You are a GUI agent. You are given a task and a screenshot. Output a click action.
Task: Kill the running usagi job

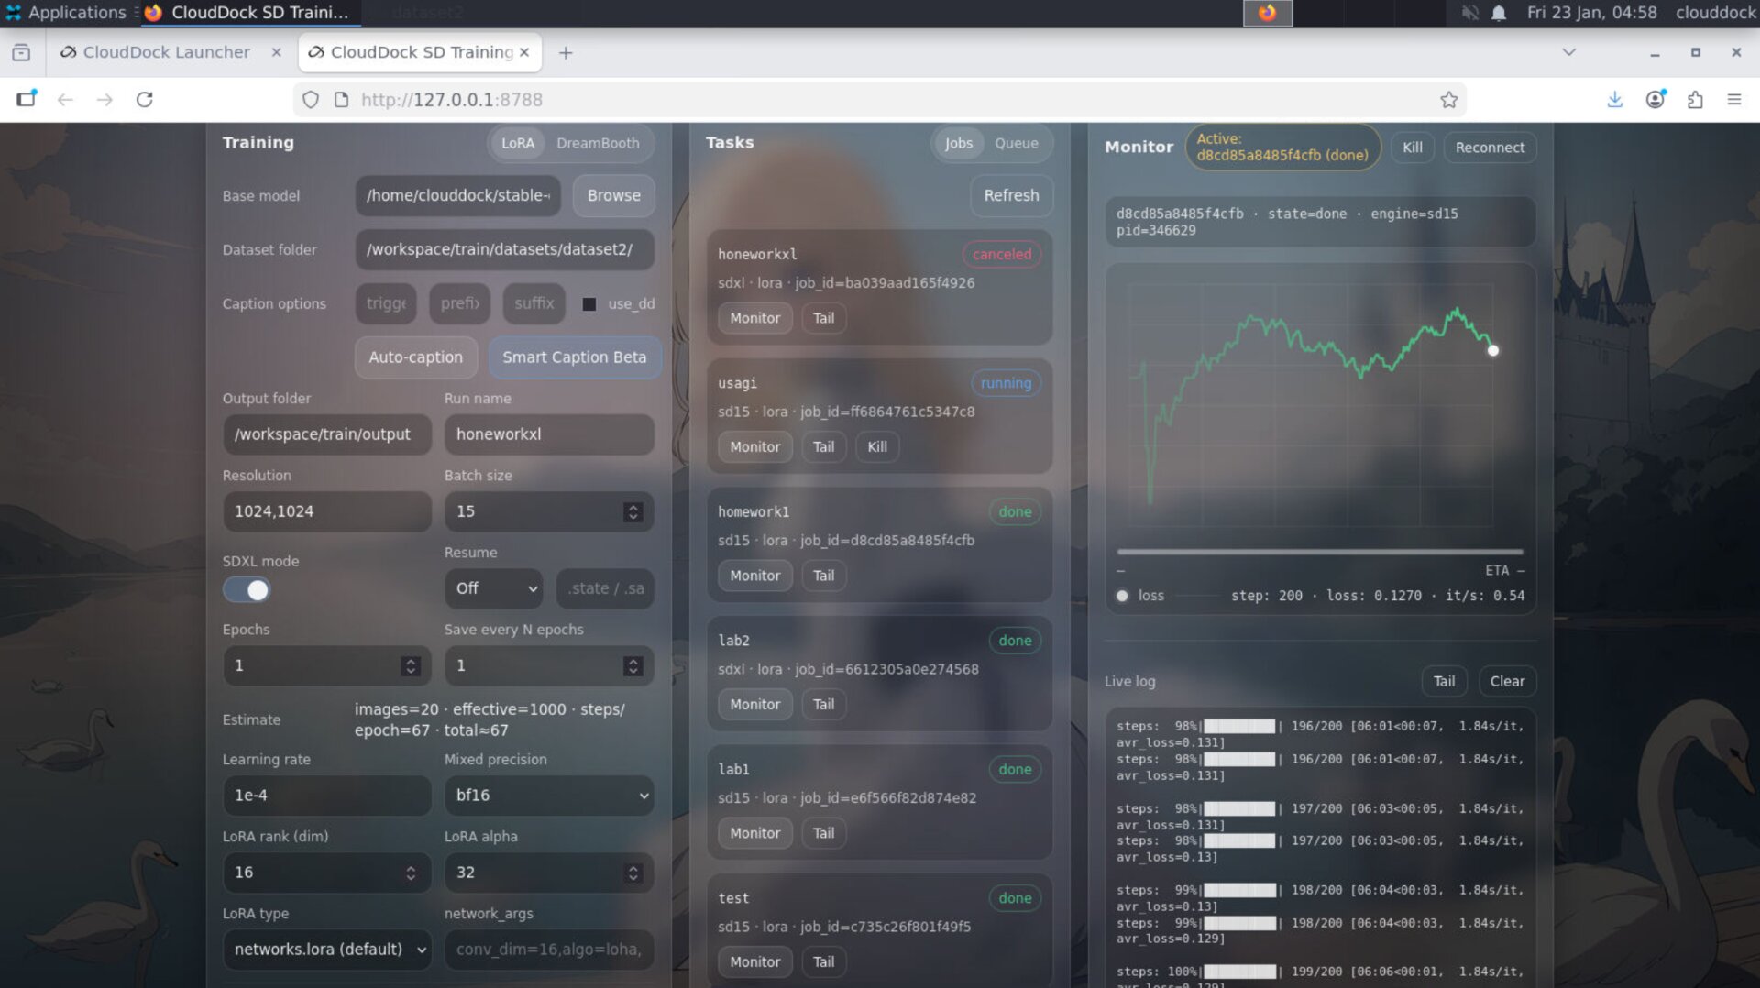(x=876, y=447)
